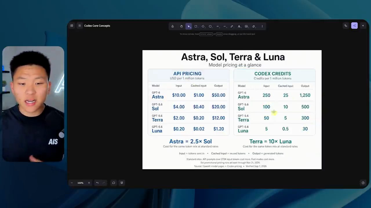The height and width of the screenshot is (208, 371).
Task: Open the comments speech bubble icon
Action: 114,183
